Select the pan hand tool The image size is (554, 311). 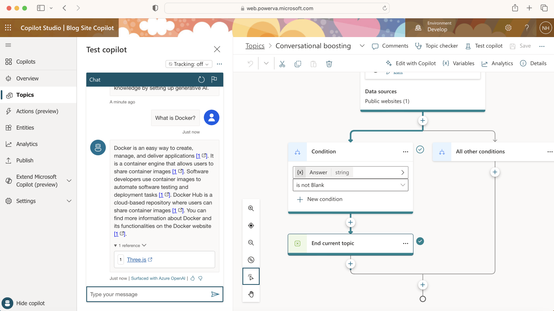[251, 294]
